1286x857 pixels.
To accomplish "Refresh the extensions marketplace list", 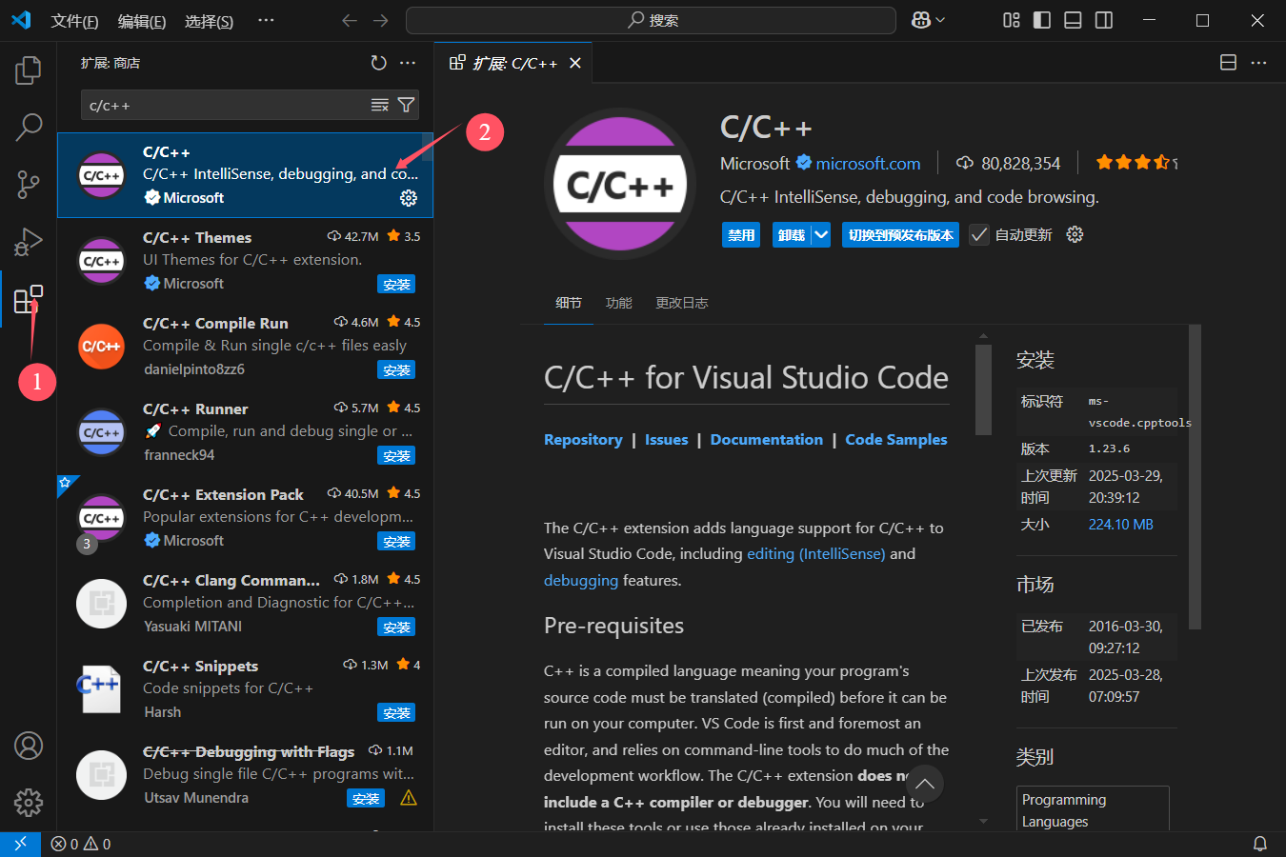I will [379, 63].
